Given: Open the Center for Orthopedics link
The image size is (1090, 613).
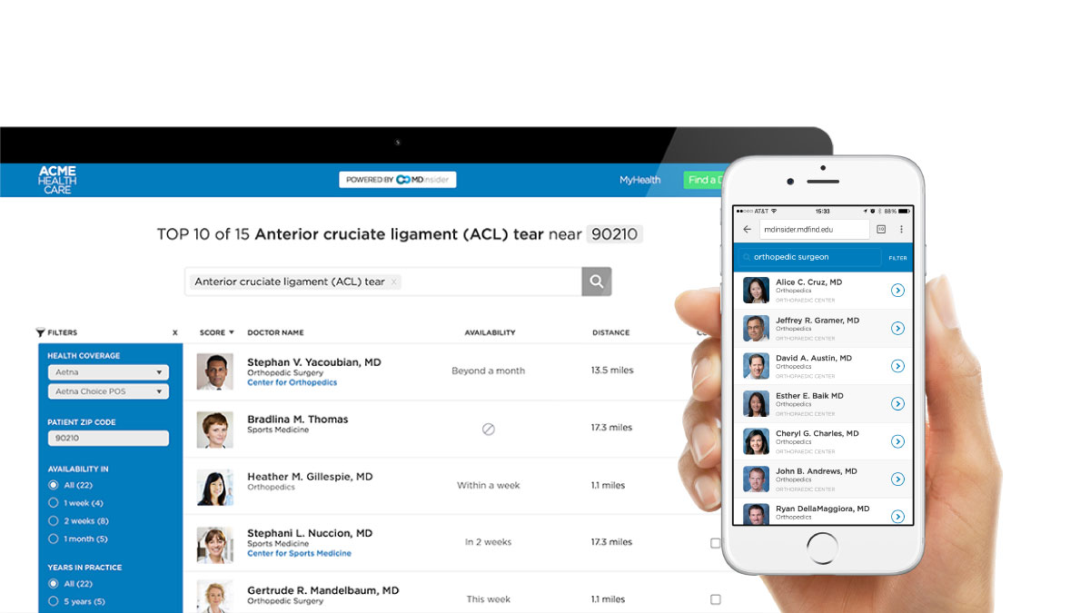Looking at the screenshot, I should (292, 383).
